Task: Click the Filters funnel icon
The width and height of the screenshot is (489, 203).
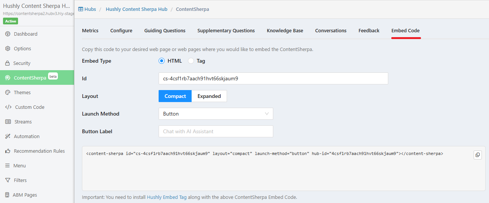Action: (x=8, y=180)
